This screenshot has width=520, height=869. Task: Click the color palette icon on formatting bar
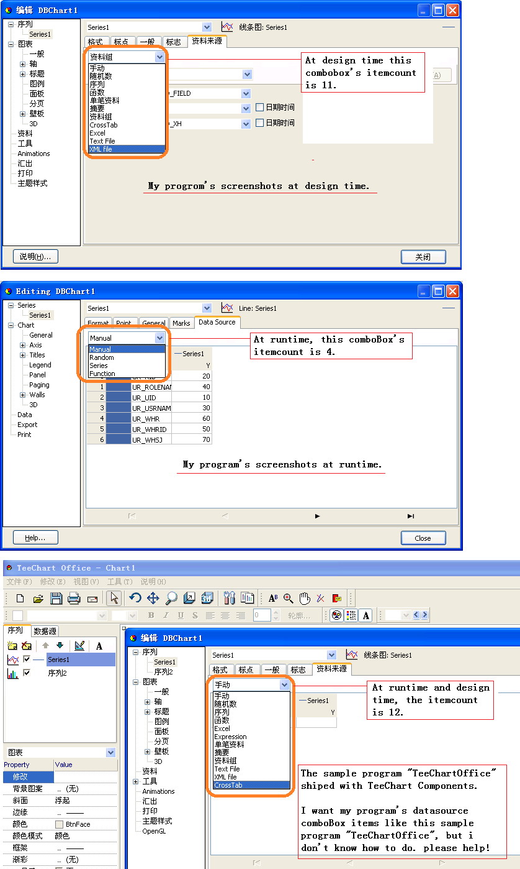[337, 615]
